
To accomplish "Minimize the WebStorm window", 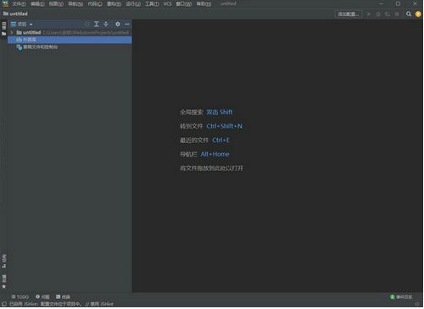I will 381,3.
